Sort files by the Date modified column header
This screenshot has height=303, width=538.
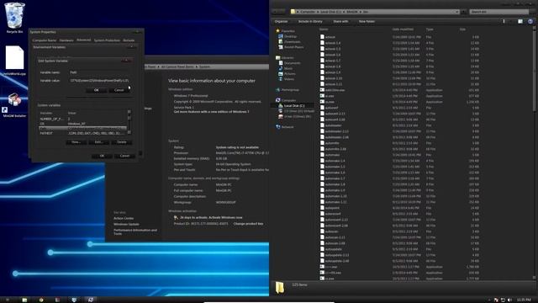(x=403, y=29)
